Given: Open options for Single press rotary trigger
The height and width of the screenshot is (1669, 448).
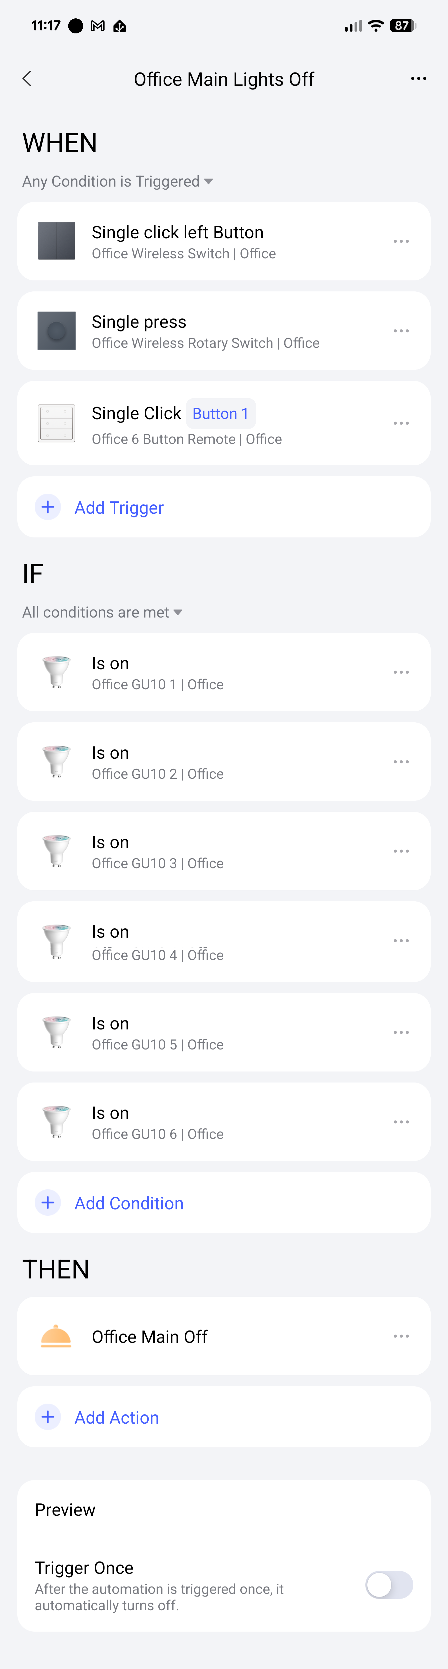Looking at the screenshot, I should [x=401, y=331].
